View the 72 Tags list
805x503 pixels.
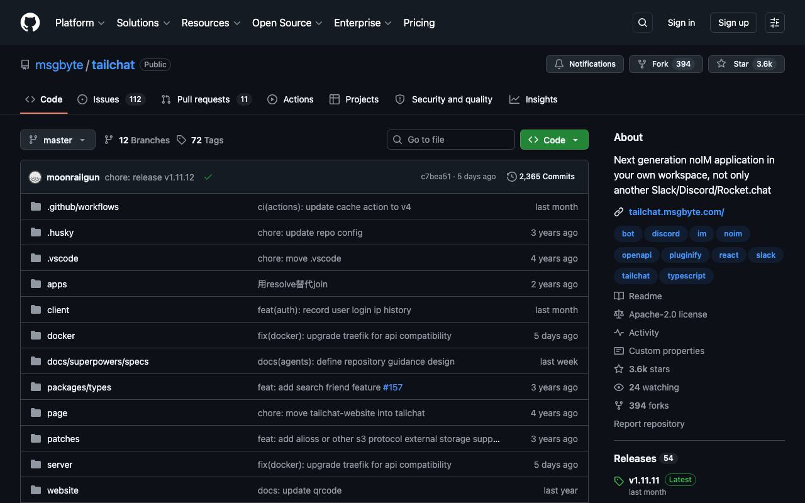(200, 140)
